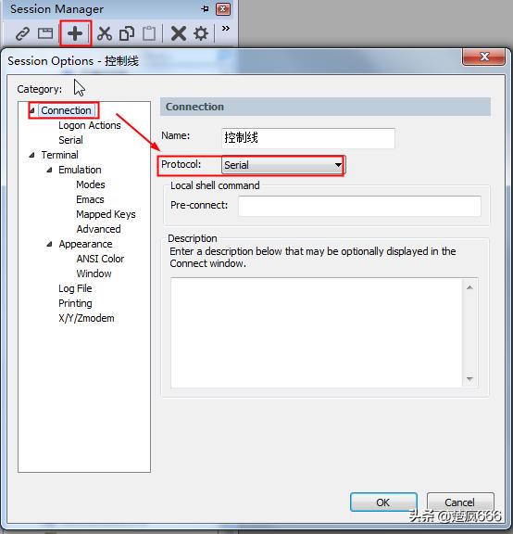
Task: Select Printing category
Action: tap(75, 303)
